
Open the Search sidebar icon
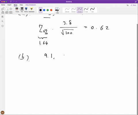[3, 21]
